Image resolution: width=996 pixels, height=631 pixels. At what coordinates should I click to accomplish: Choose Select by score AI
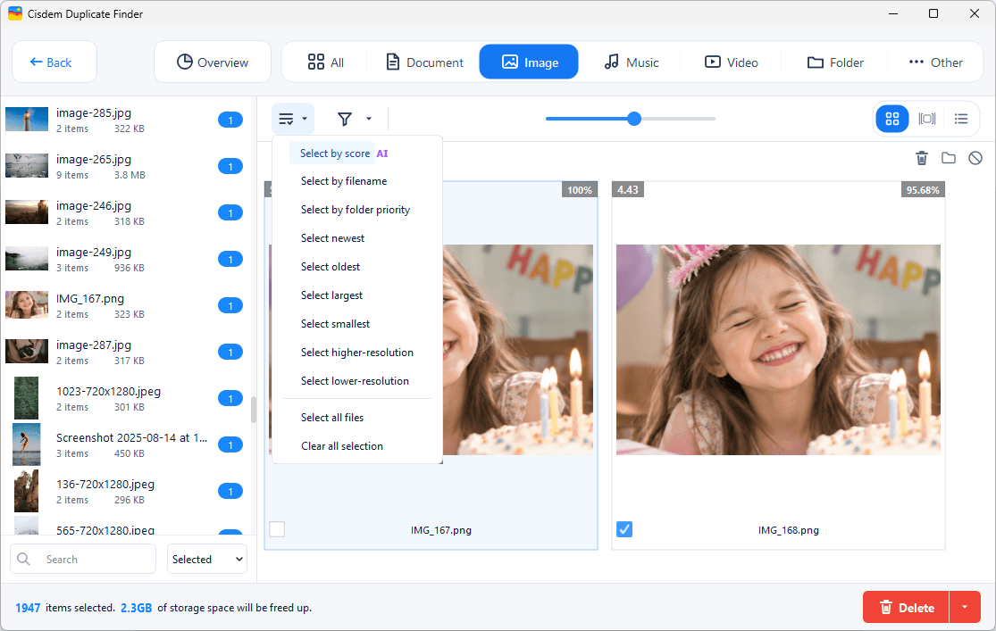pos(344,153)
